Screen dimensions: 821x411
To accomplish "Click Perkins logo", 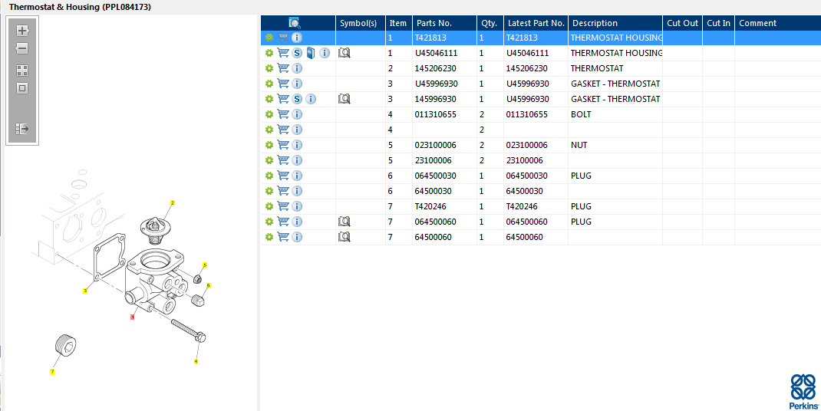I will pyautogui.click(x=803, y=392).
